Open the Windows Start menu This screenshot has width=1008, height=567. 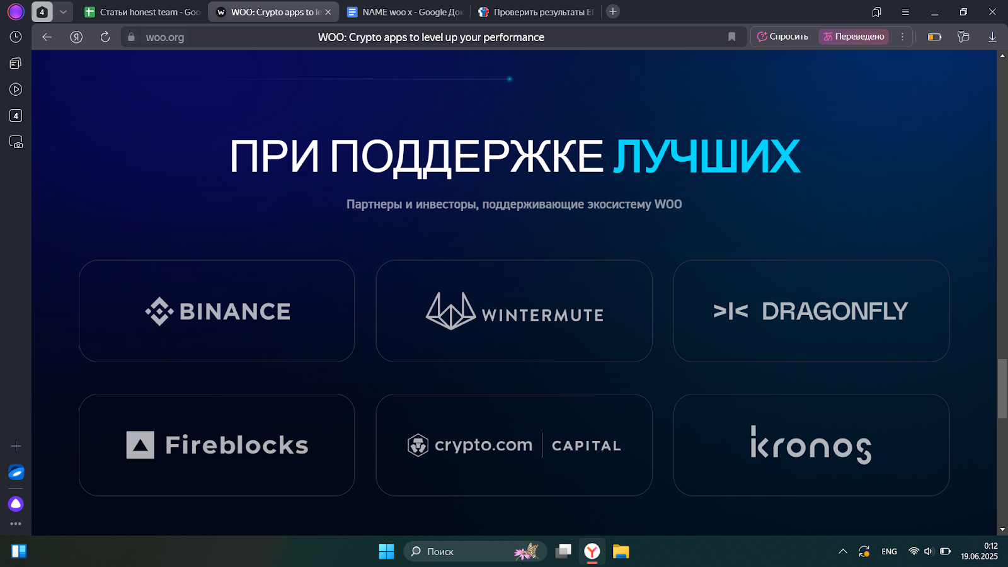coord(386,551)
